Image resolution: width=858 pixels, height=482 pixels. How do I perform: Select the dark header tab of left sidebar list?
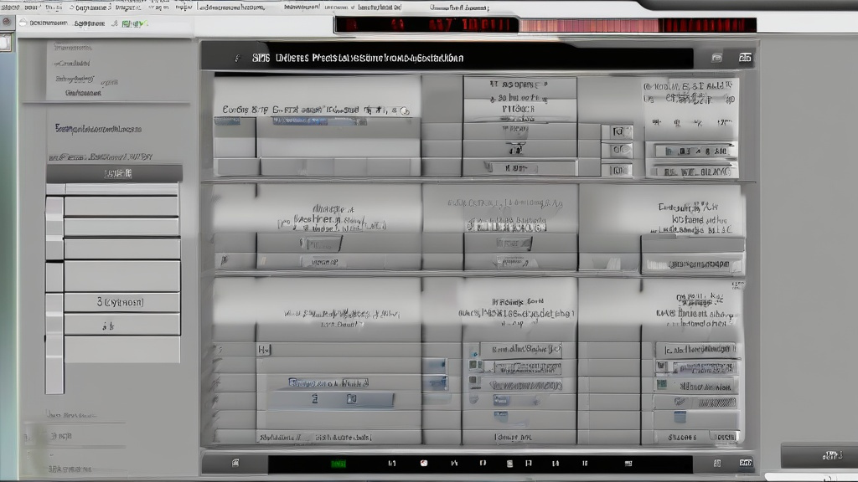click(x=114, y=174)
